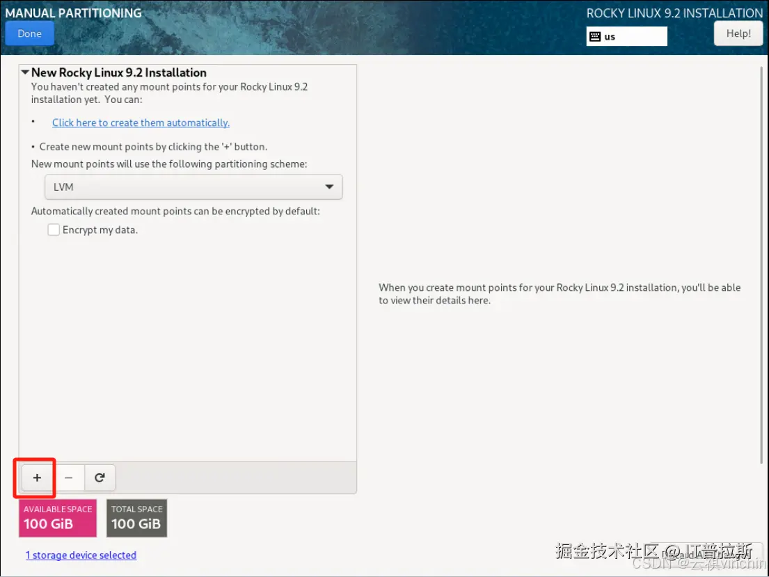Click the MANUAL PARTITIONING heading
Image resolution: width=769 pixels, height=577 pixels.
(74, 13)
